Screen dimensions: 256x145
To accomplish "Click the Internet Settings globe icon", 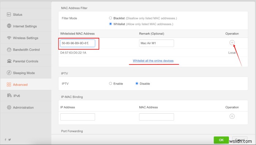I will coord(9,26).
